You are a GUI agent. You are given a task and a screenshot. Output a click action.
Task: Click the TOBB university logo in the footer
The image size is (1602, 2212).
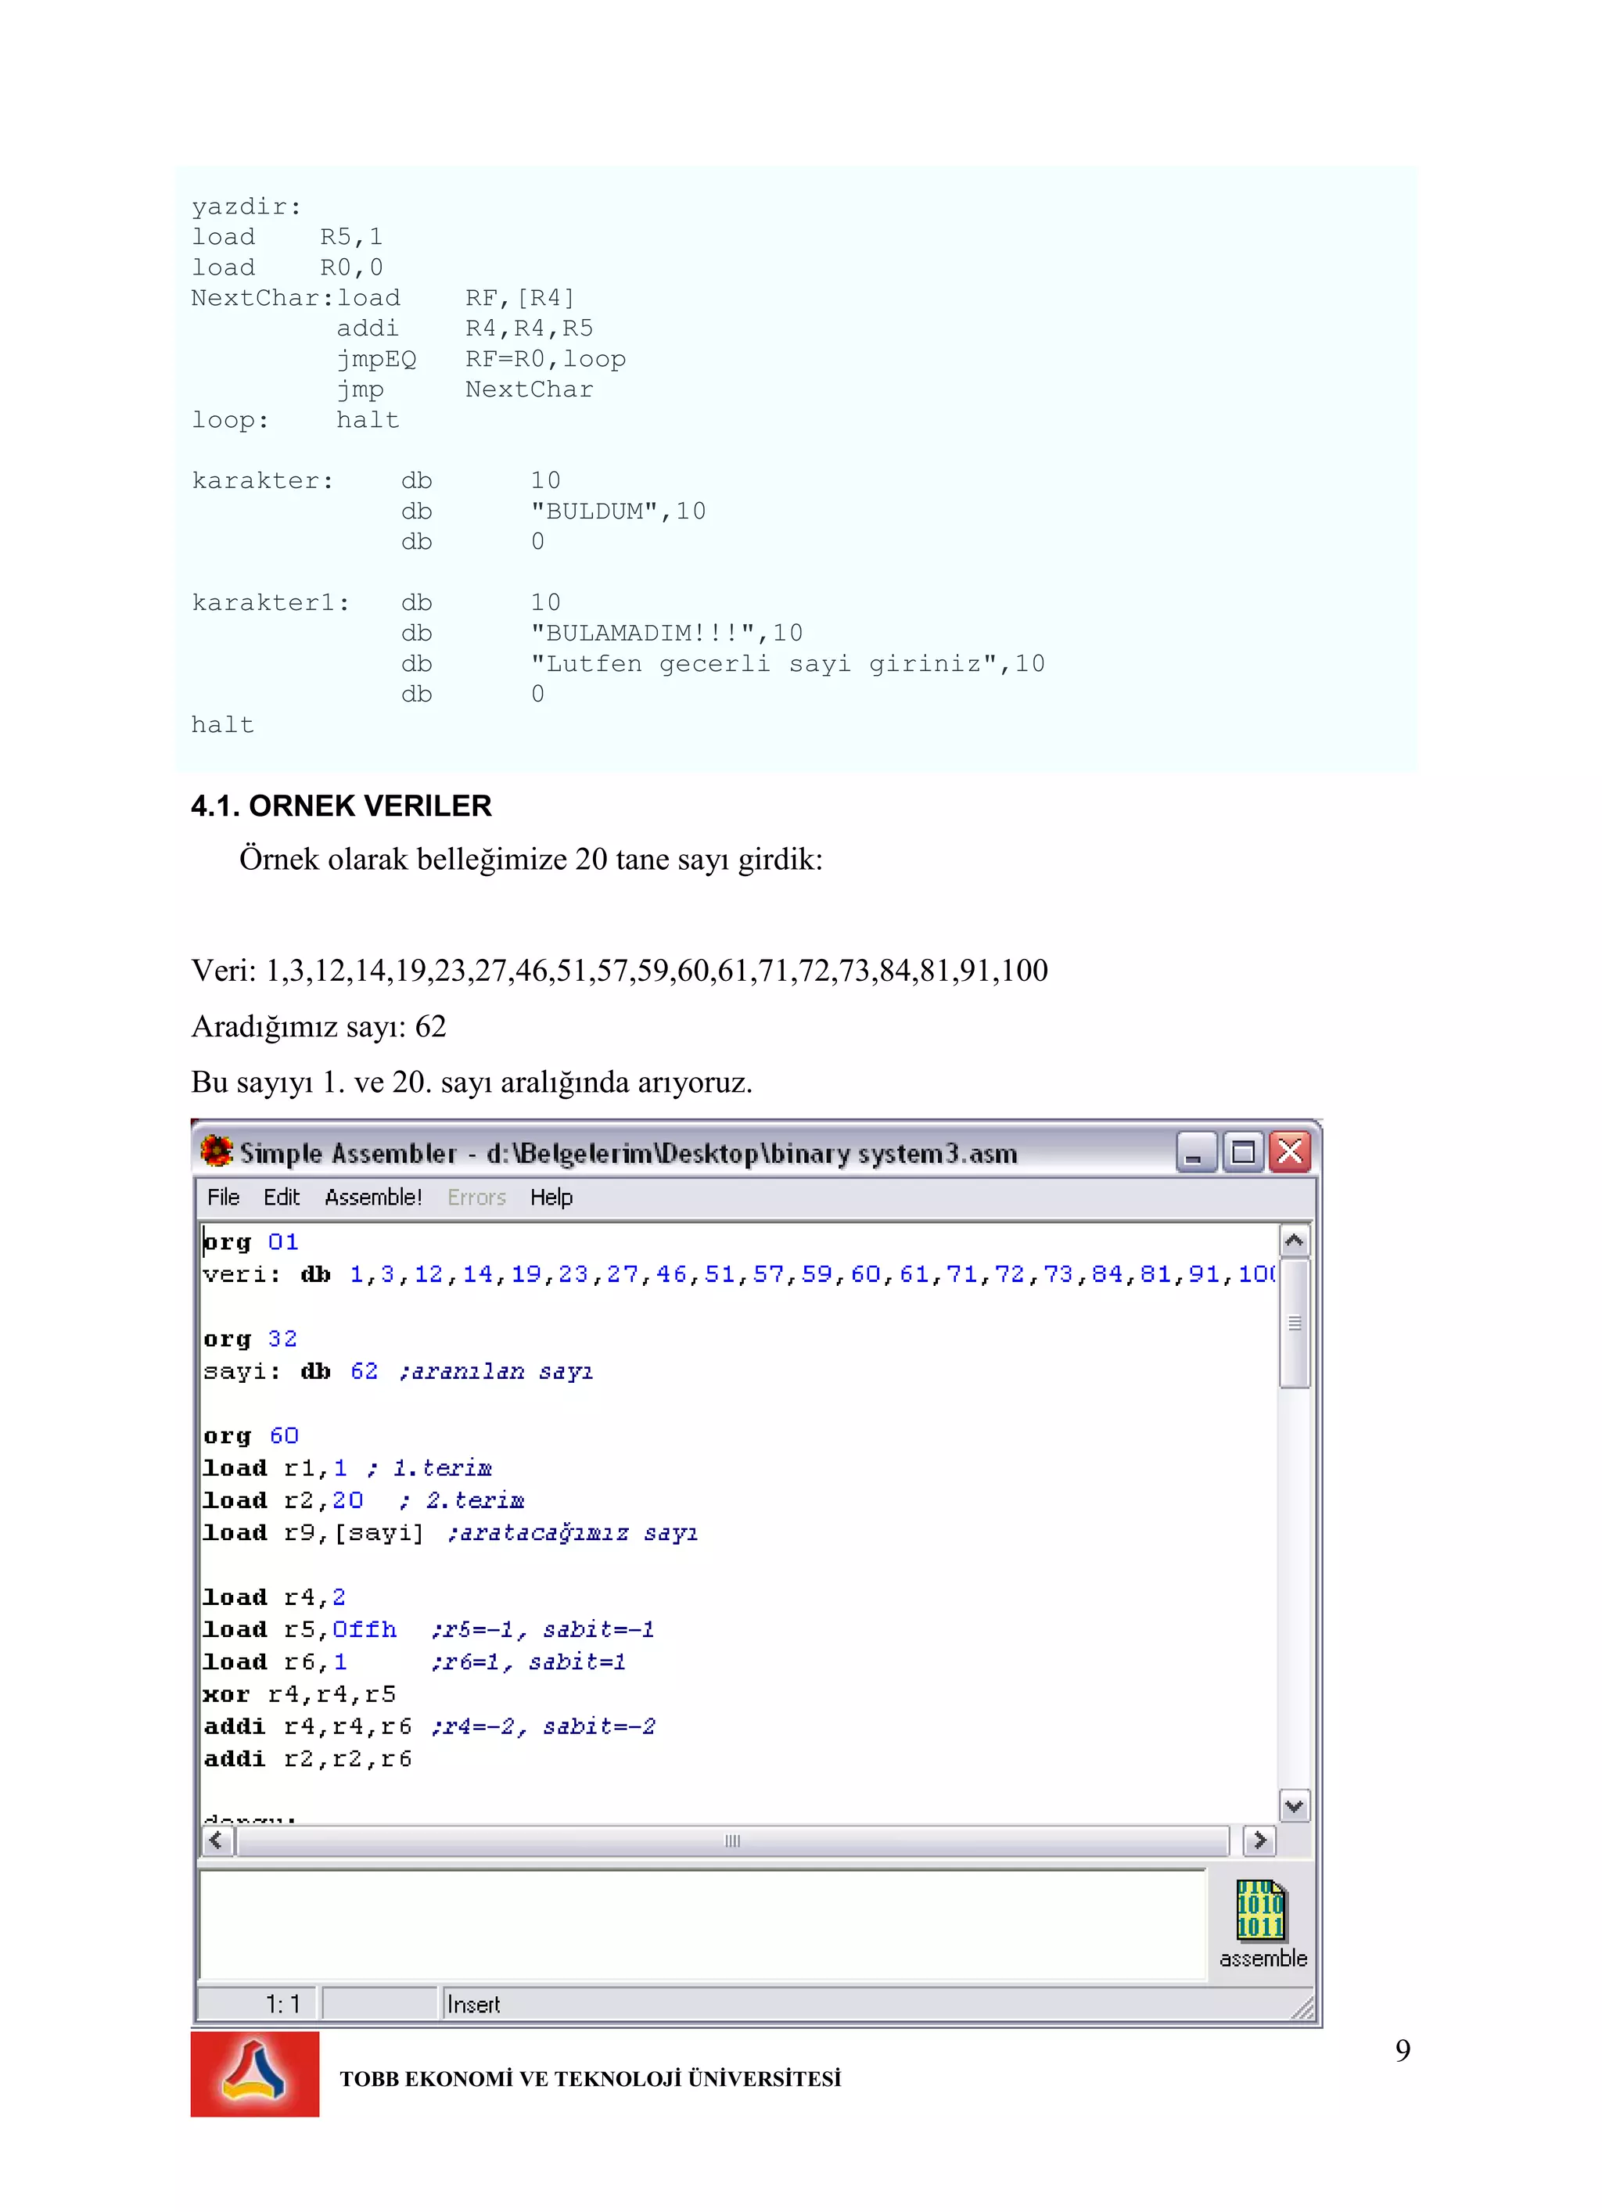pyautogui.click(x=255, y=2074)
